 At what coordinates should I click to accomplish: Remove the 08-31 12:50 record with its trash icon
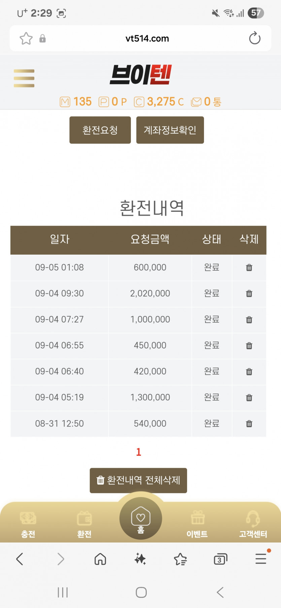point(249,423)
